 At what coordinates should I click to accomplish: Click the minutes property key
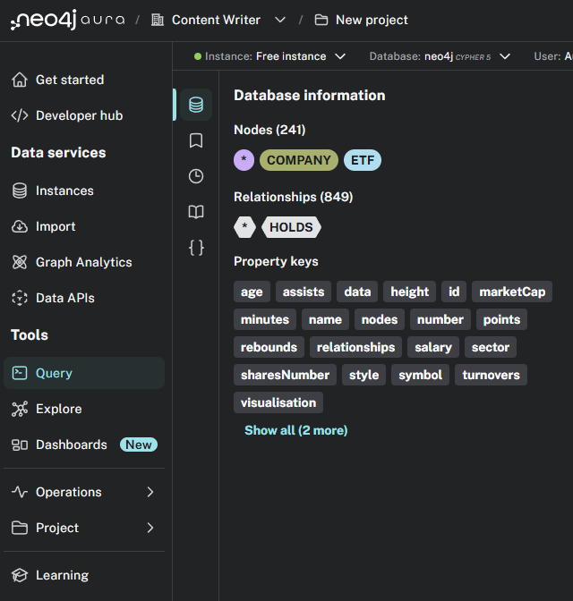tap(265, 319)
